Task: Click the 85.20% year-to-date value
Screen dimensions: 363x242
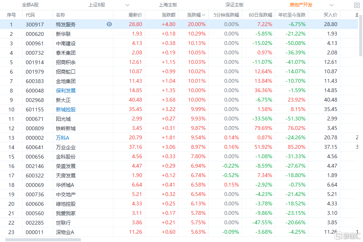Action: 296,147
